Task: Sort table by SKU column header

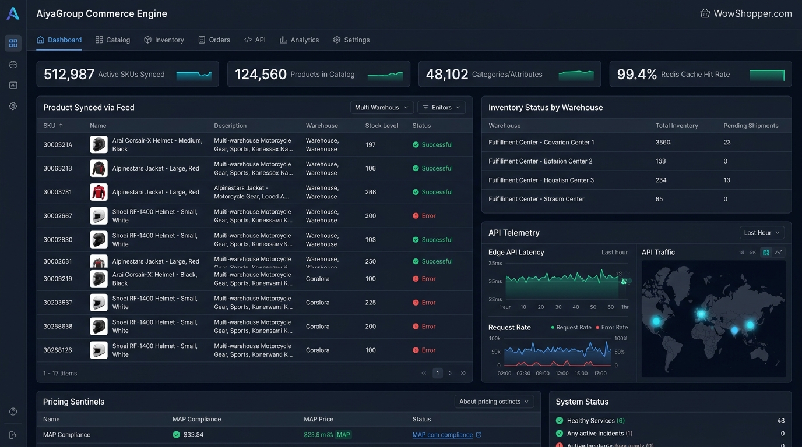Action: click(53, 126)
